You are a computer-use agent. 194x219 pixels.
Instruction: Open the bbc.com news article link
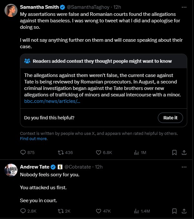click(x=52, y=101)
